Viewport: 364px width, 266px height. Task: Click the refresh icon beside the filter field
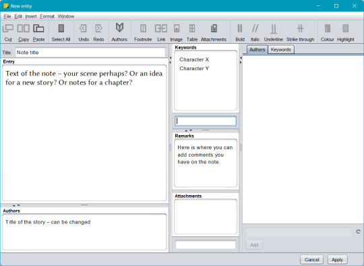pyautogui.click(x=358, y=232)
